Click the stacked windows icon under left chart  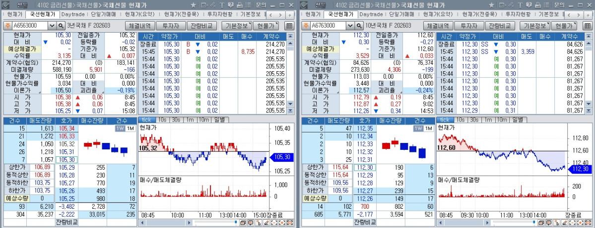(243, 223)
